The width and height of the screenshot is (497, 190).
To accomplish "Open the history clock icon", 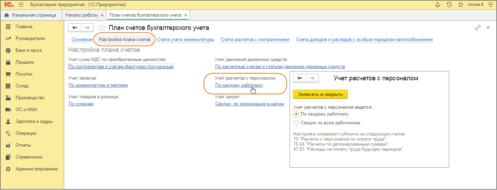I will click(x=449, y=5).
